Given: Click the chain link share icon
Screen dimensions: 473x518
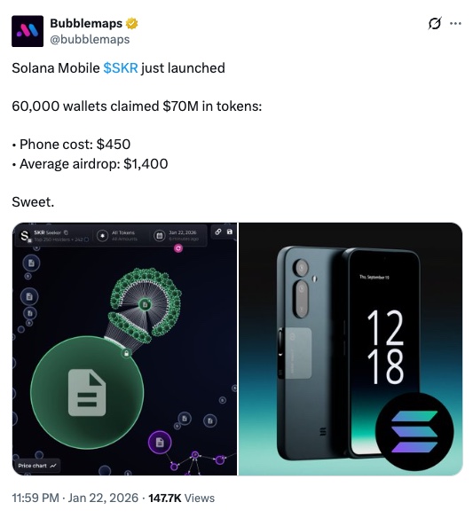Looking at the screenshot, I should click(218, 232).
